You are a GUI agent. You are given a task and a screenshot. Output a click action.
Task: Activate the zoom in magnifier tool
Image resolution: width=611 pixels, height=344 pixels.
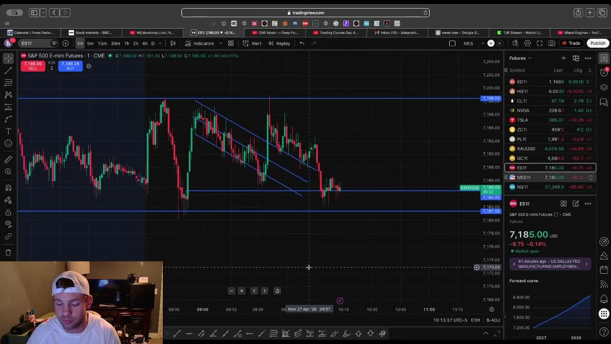(8, 172)
